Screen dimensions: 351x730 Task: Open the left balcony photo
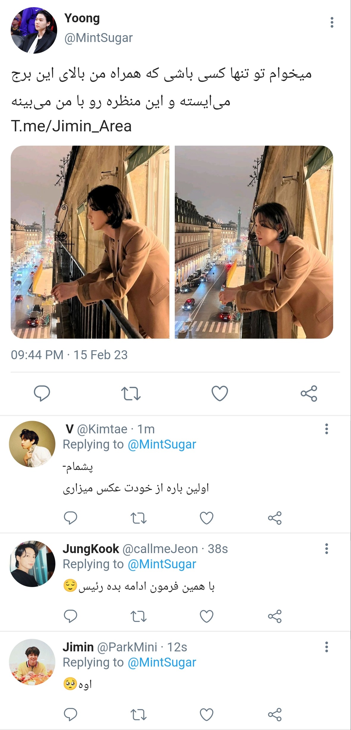pos(90,242)
